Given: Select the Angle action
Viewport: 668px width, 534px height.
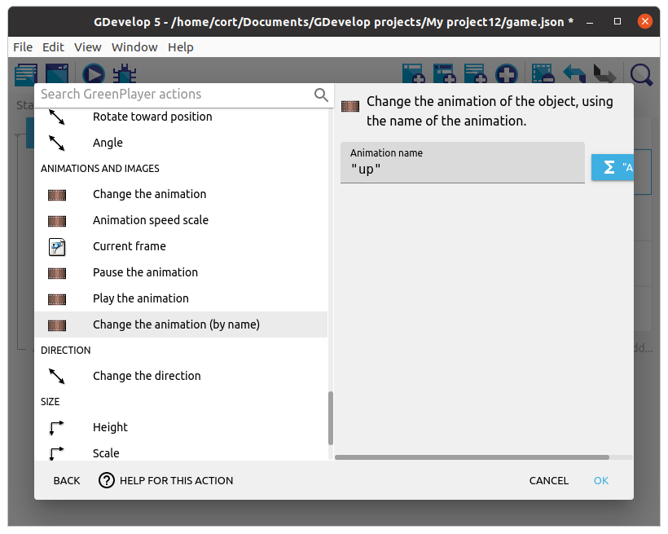Looking at the screenshot, I should pos(181,143).
